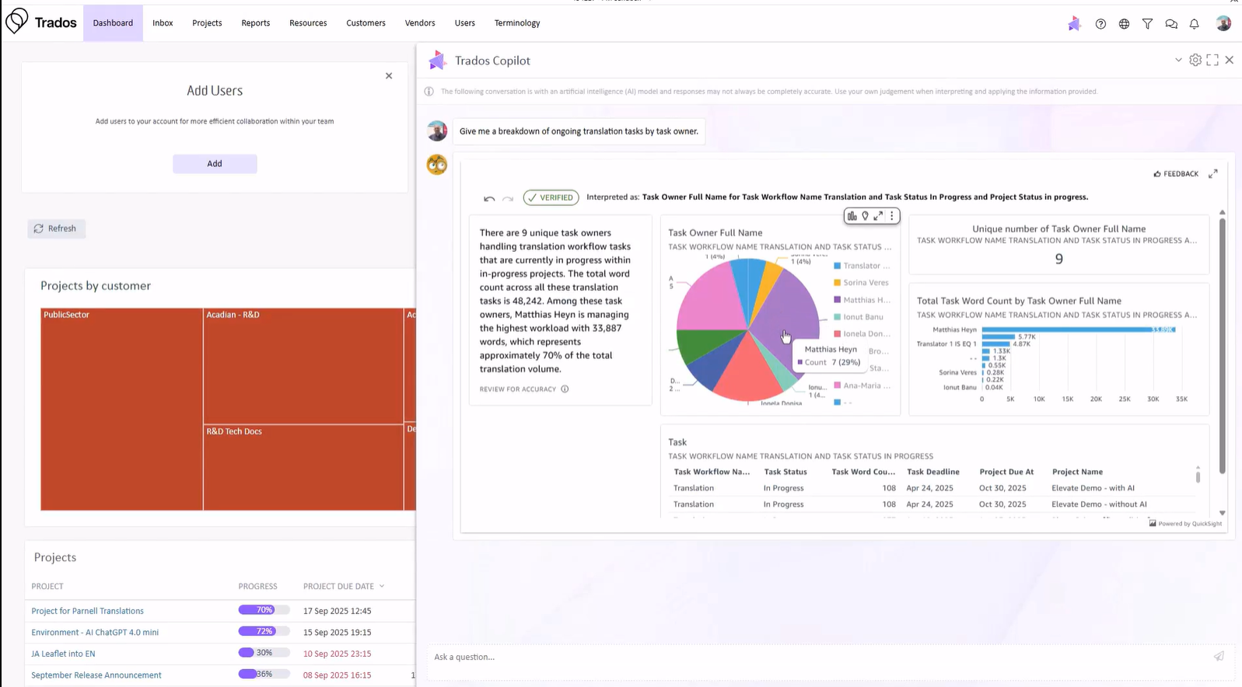Click the Copilot owl avatar in the chat
Viewport: 1242px width, 687px height.
tap(437, 165)
